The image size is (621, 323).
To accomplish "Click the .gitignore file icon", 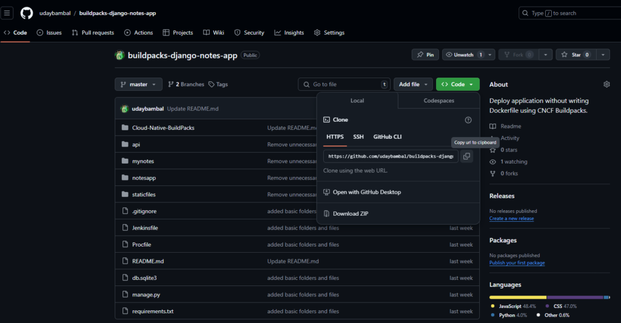I will 125,211.
